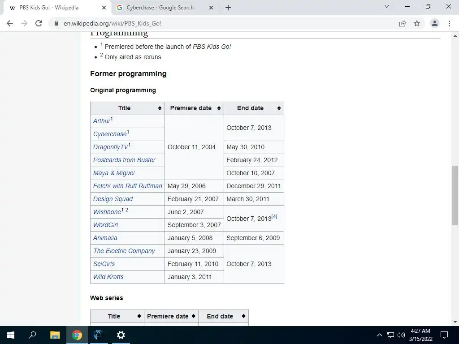
Task: Open the Maya & Miguel link
Action: tap(114, 173)
